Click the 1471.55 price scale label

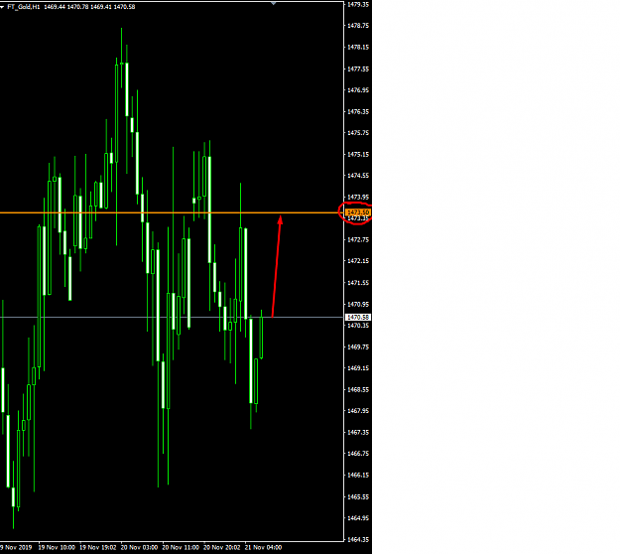click(x=358, y=283)
